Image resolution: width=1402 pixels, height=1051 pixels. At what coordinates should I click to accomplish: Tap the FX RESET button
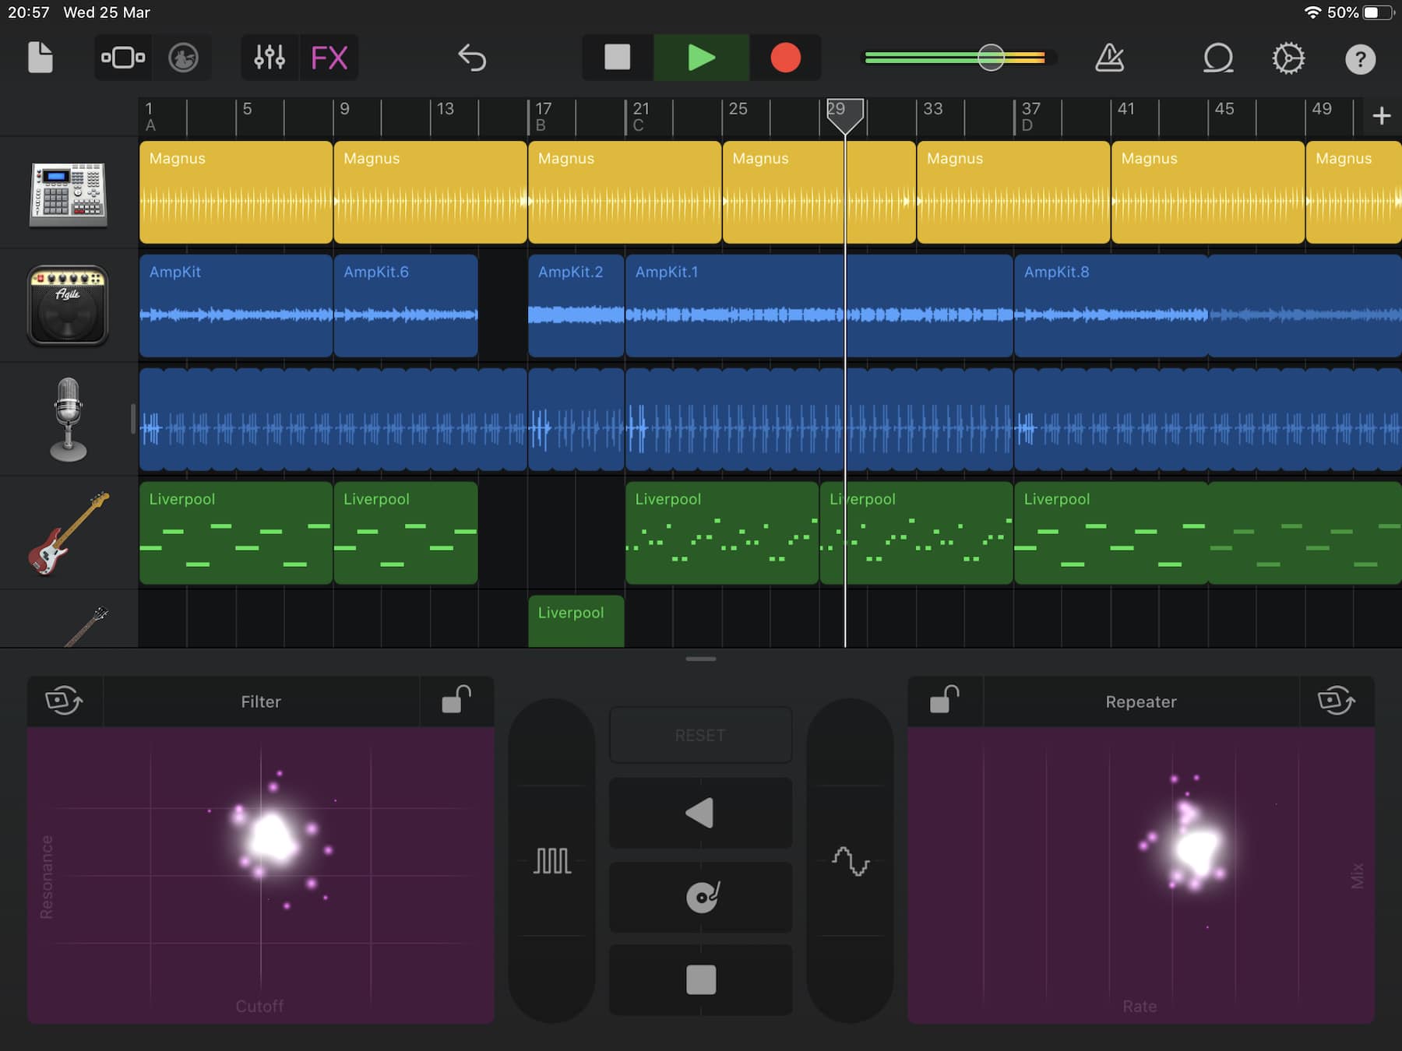700,735
